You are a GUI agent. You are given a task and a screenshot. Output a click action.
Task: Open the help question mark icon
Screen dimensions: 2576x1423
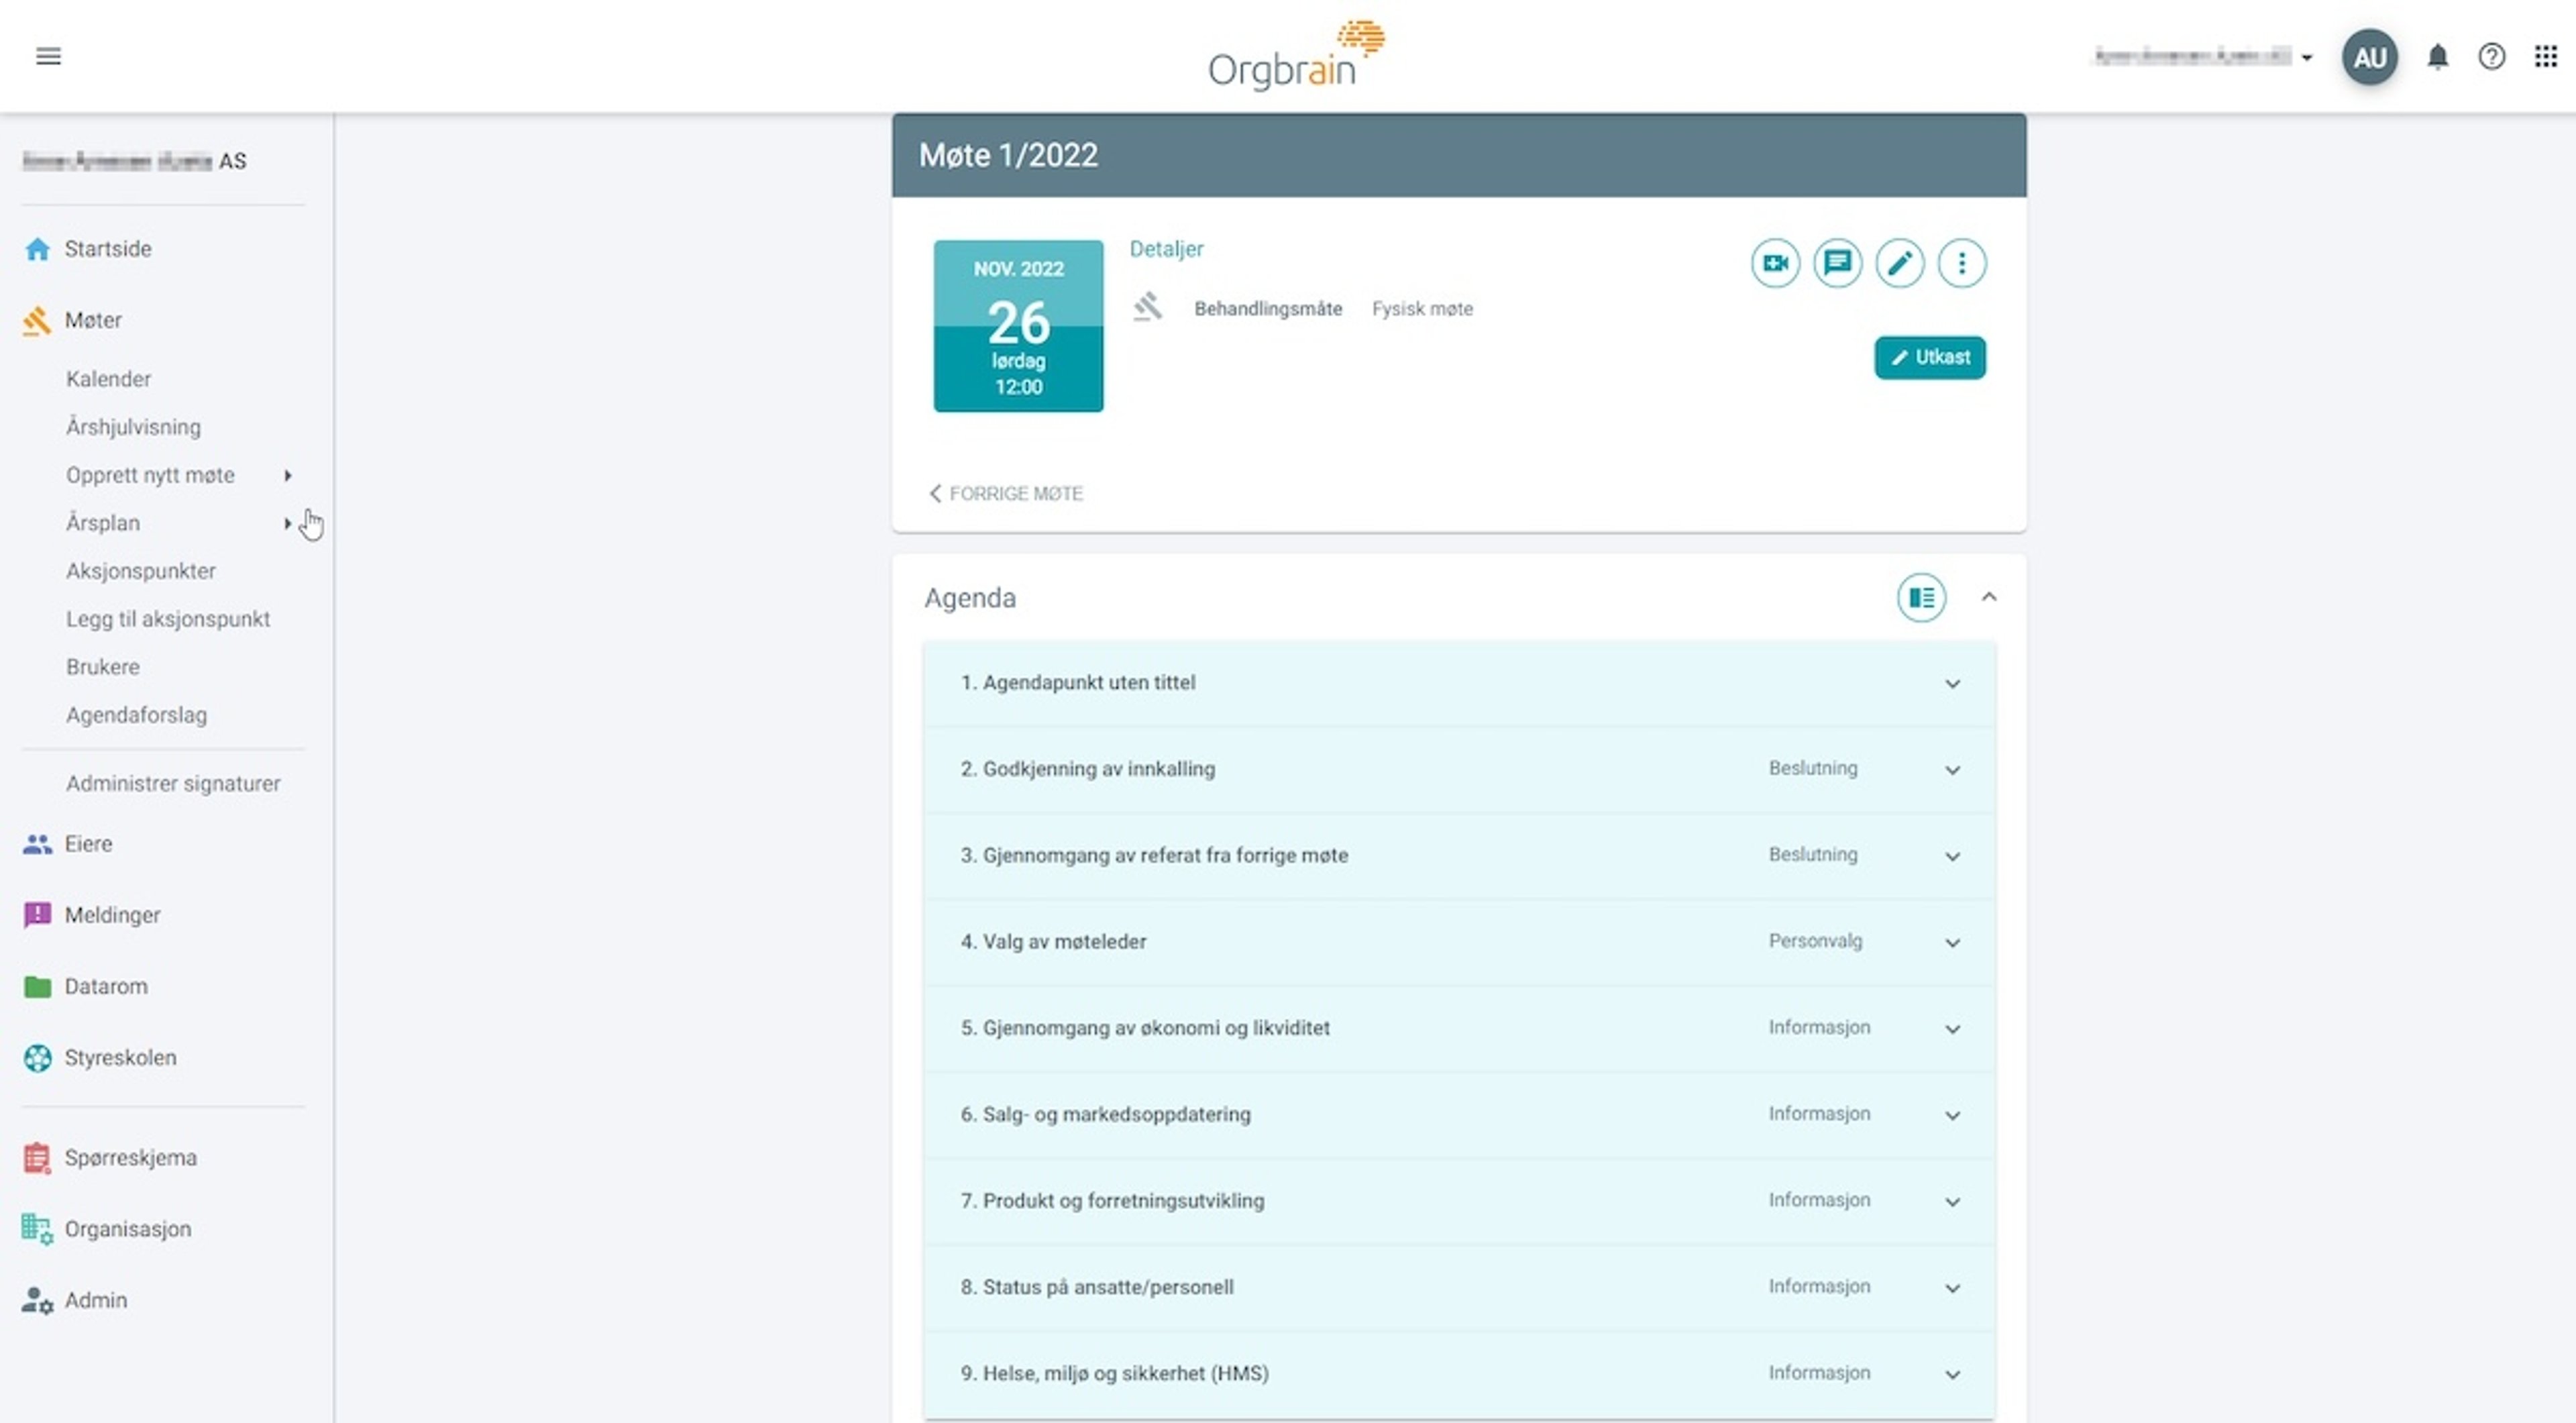coord(2491,57)
